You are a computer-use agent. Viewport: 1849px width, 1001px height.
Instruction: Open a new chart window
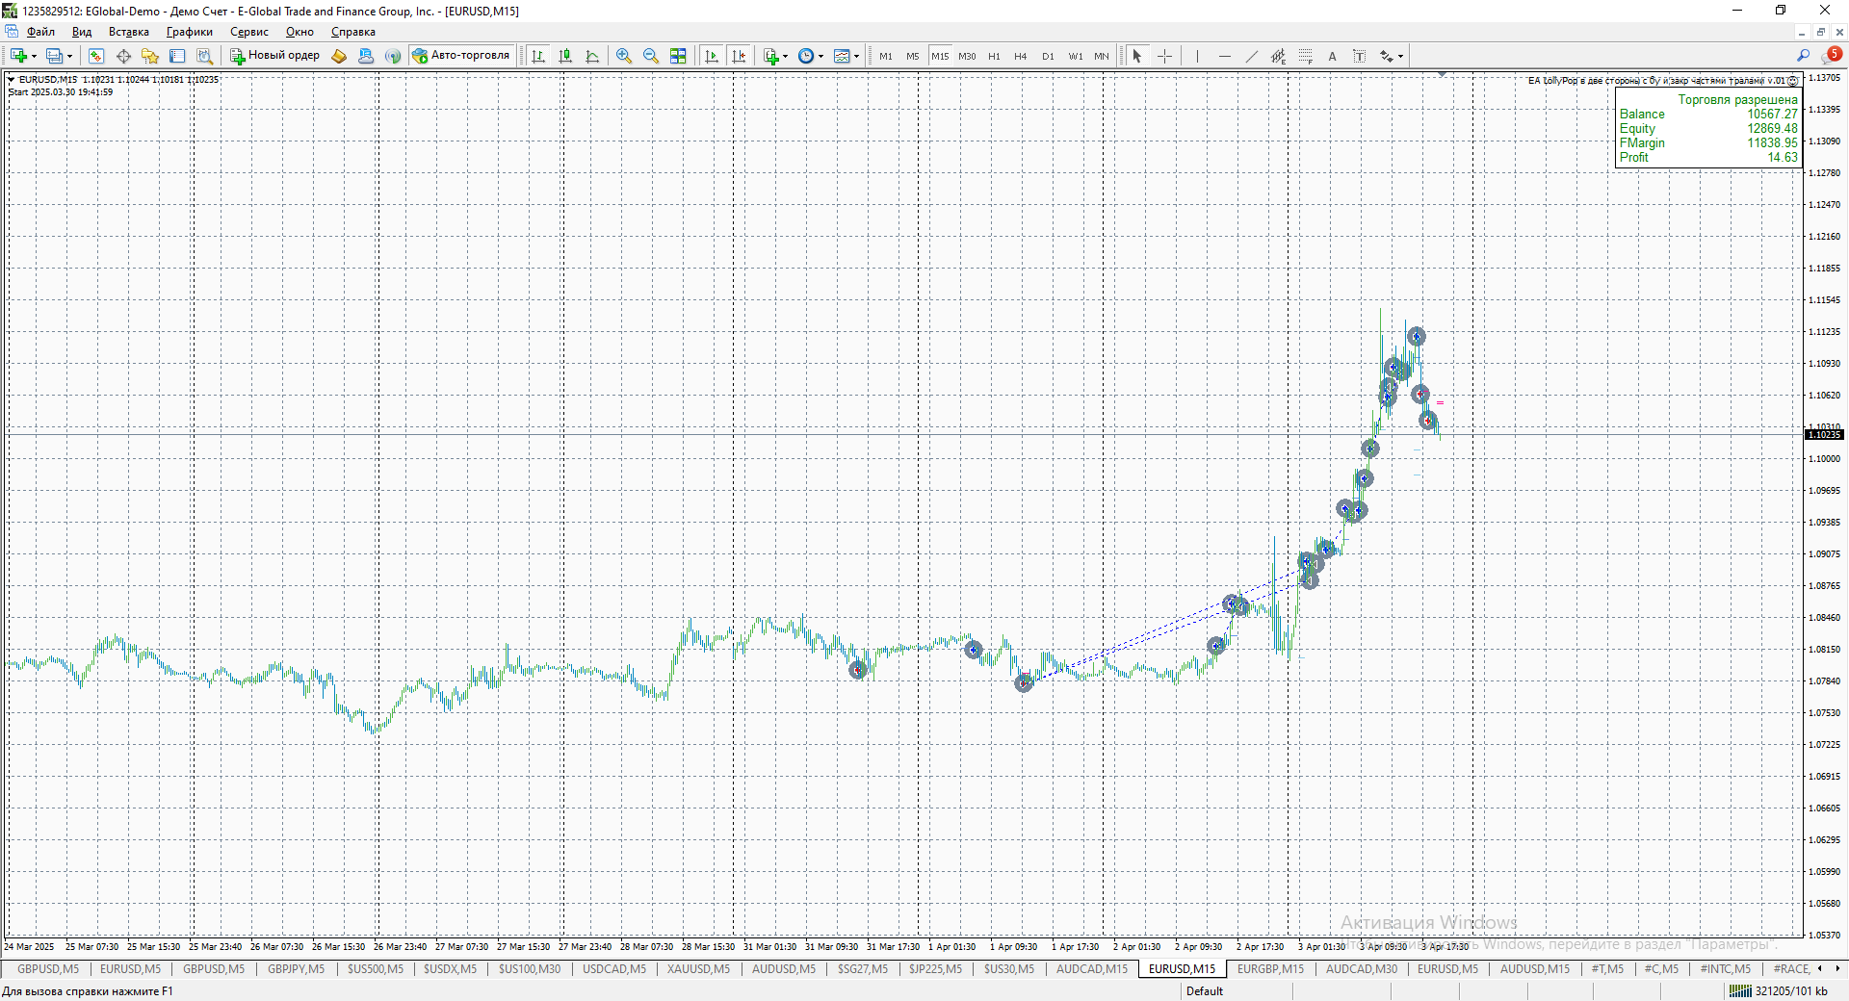pyautogui.click(x=18, y=56)
